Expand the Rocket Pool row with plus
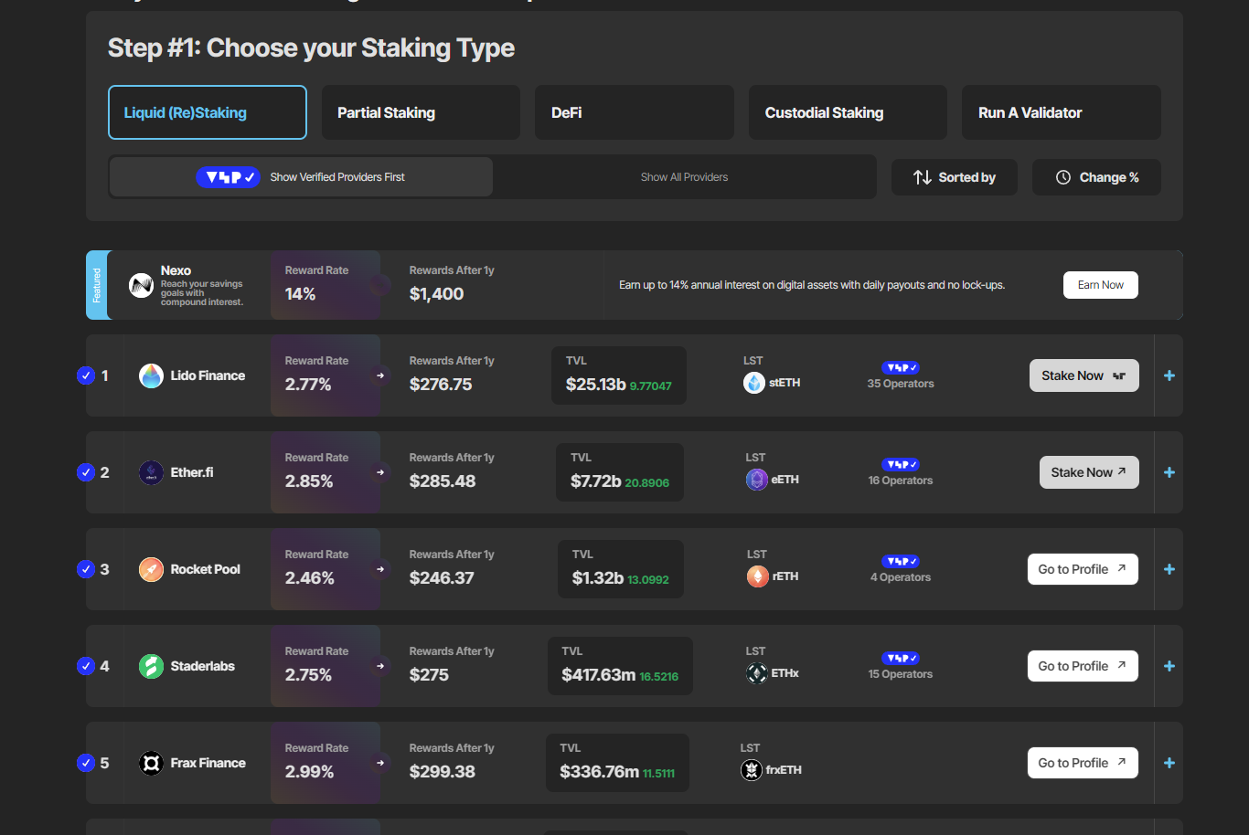 coord(1169,569)
